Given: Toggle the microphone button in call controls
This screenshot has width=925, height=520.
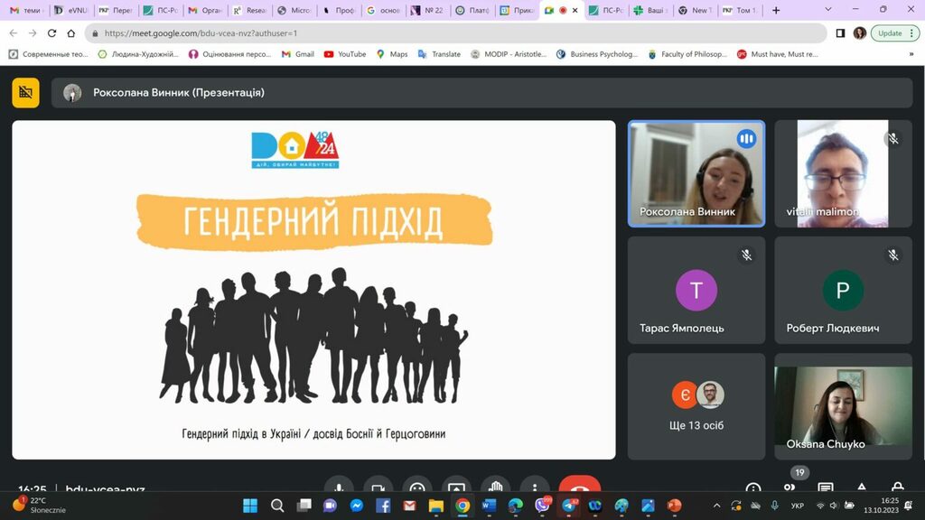Looking at the screenshot, I should click(x=339, y=486).
